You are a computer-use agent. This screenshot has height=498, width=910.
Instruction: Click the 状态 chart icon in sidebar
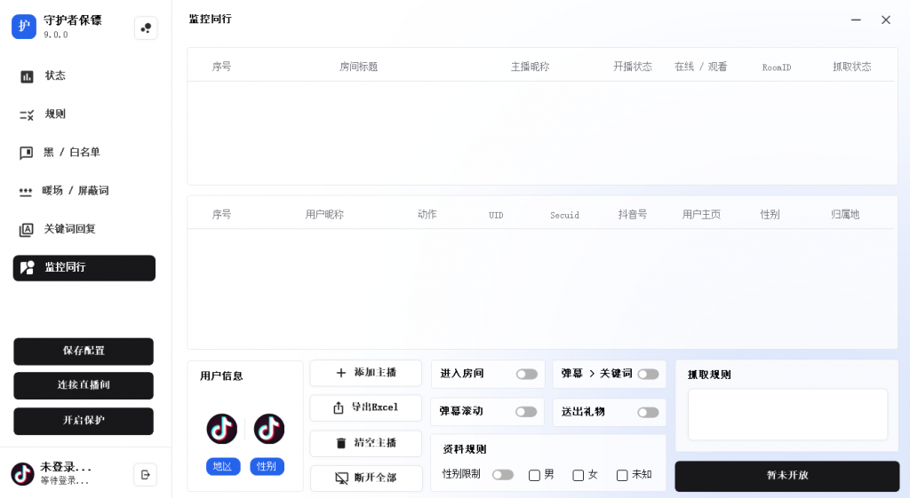click(x=27, y=76)
